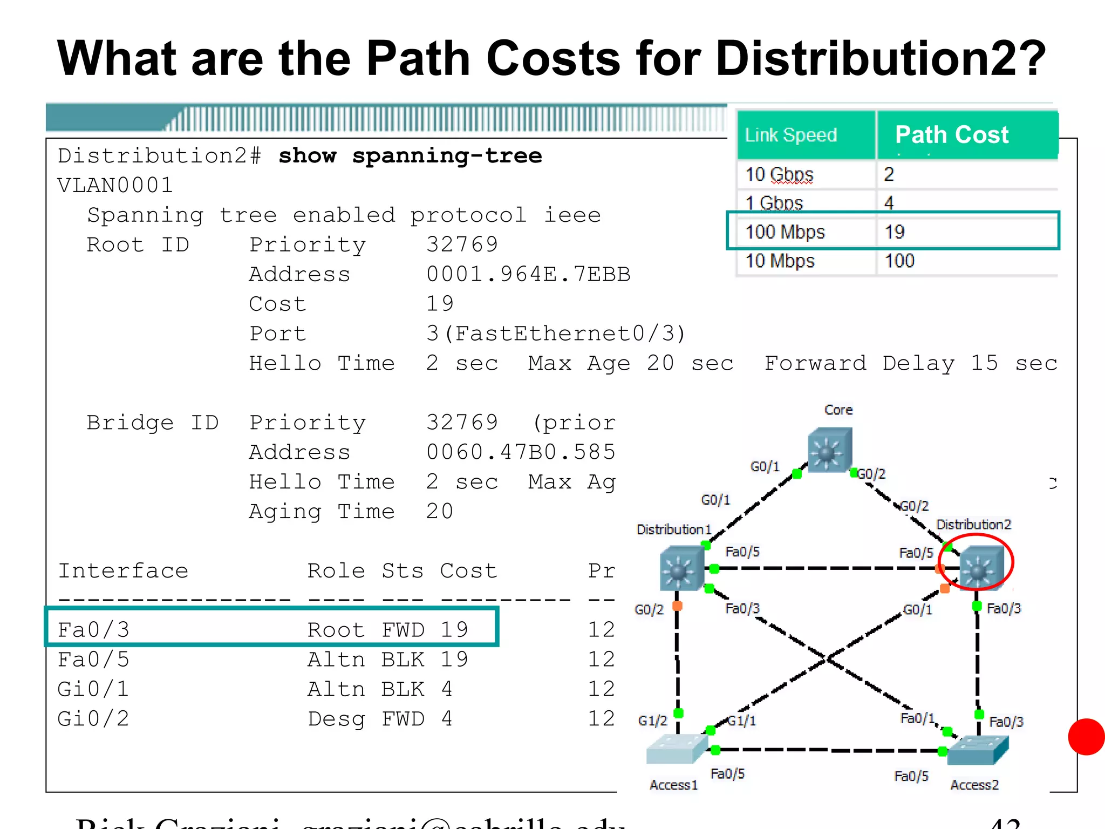Click the 'Spanning tree enabled protocol ieee' line
The width and height of the screenshot is (1105, 829).
coord(344,216)
